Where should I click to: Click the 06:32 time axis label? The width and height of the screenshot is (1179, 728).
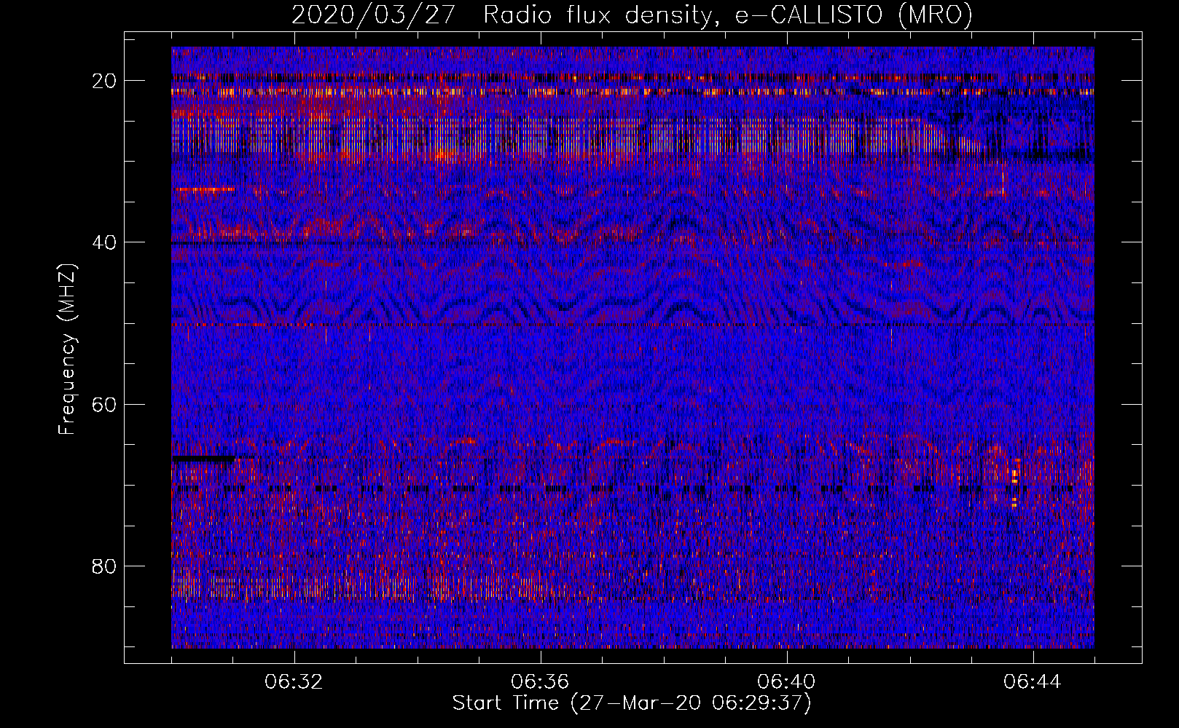294,682
